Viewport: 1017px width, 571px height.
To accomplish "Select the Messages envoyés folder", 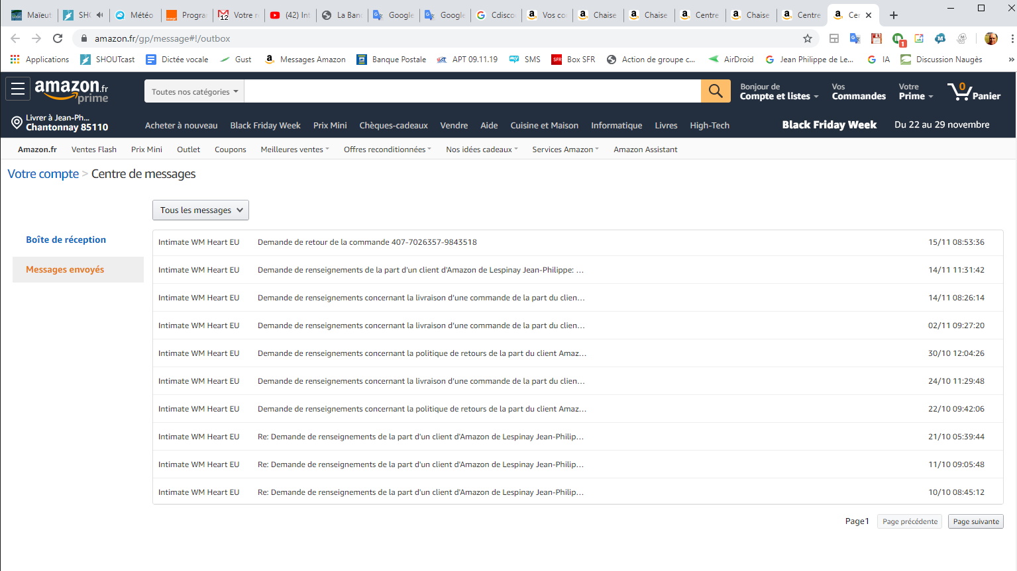I will tap(65, 269).
